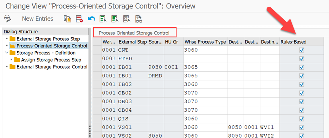Click the OB03 external step cell

133,101
